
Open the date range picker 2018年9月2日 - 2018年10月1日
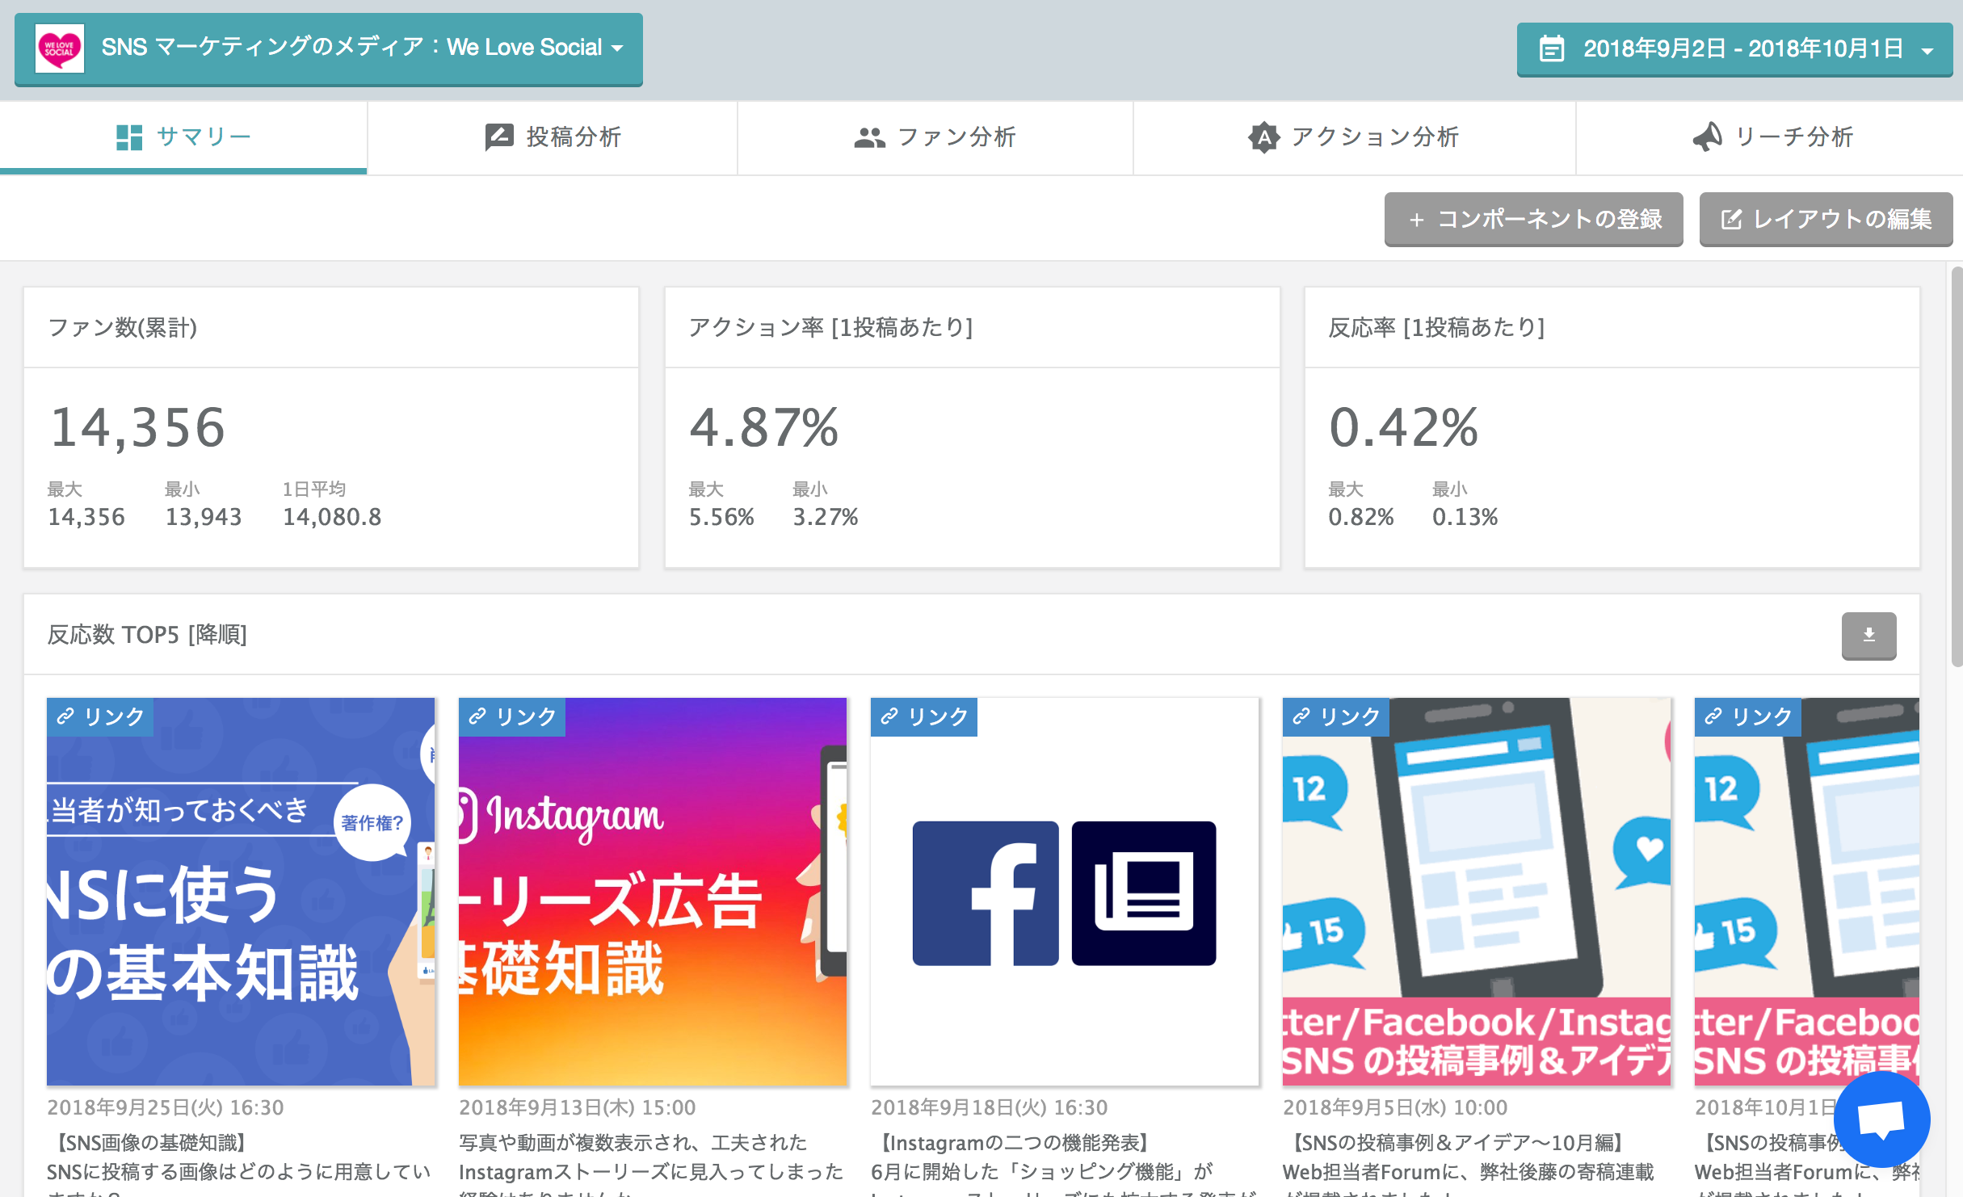click(x=1734, y=49)
